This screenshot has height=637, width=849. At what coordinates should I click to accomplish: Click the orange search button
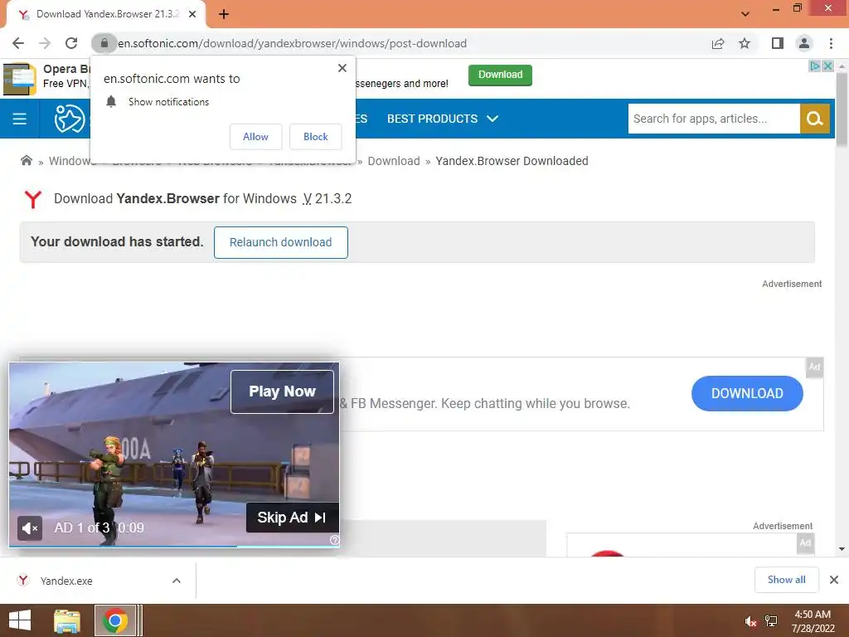pyautogui.click(x=815, y=119)
